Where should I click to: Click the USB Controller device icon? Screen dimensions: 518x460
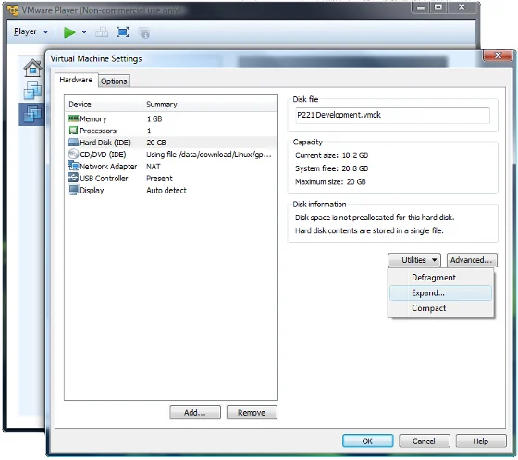click(x=73, y=178)
